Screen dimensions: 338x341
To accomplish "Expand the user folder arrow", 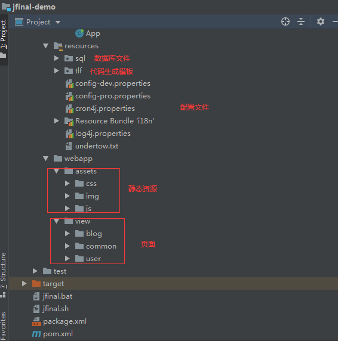I will point(67,258).
